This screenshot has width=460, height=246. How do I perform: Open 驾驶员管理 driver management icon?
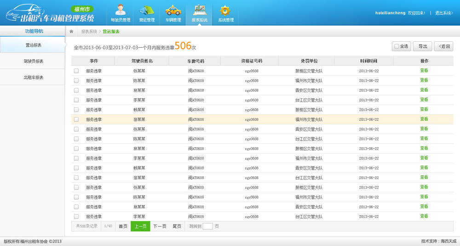[x=121, y=13]
